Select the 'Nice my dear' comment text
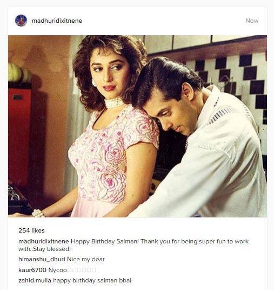Image resolution: width=274 pixels, height=290 pixels. click(x=86, y=259)
